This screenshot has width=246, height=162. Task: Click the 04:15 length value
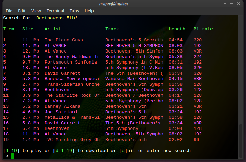(x=176, y=79)
